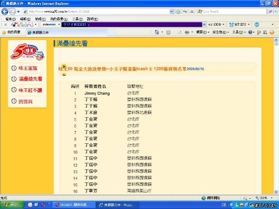Click the name Jimmy Chang in row 1
This screenshot has height=209, width=279.
click(97, 93)
